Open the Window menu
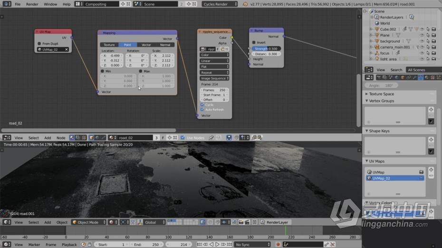442x248 pixels. (50, 4)
